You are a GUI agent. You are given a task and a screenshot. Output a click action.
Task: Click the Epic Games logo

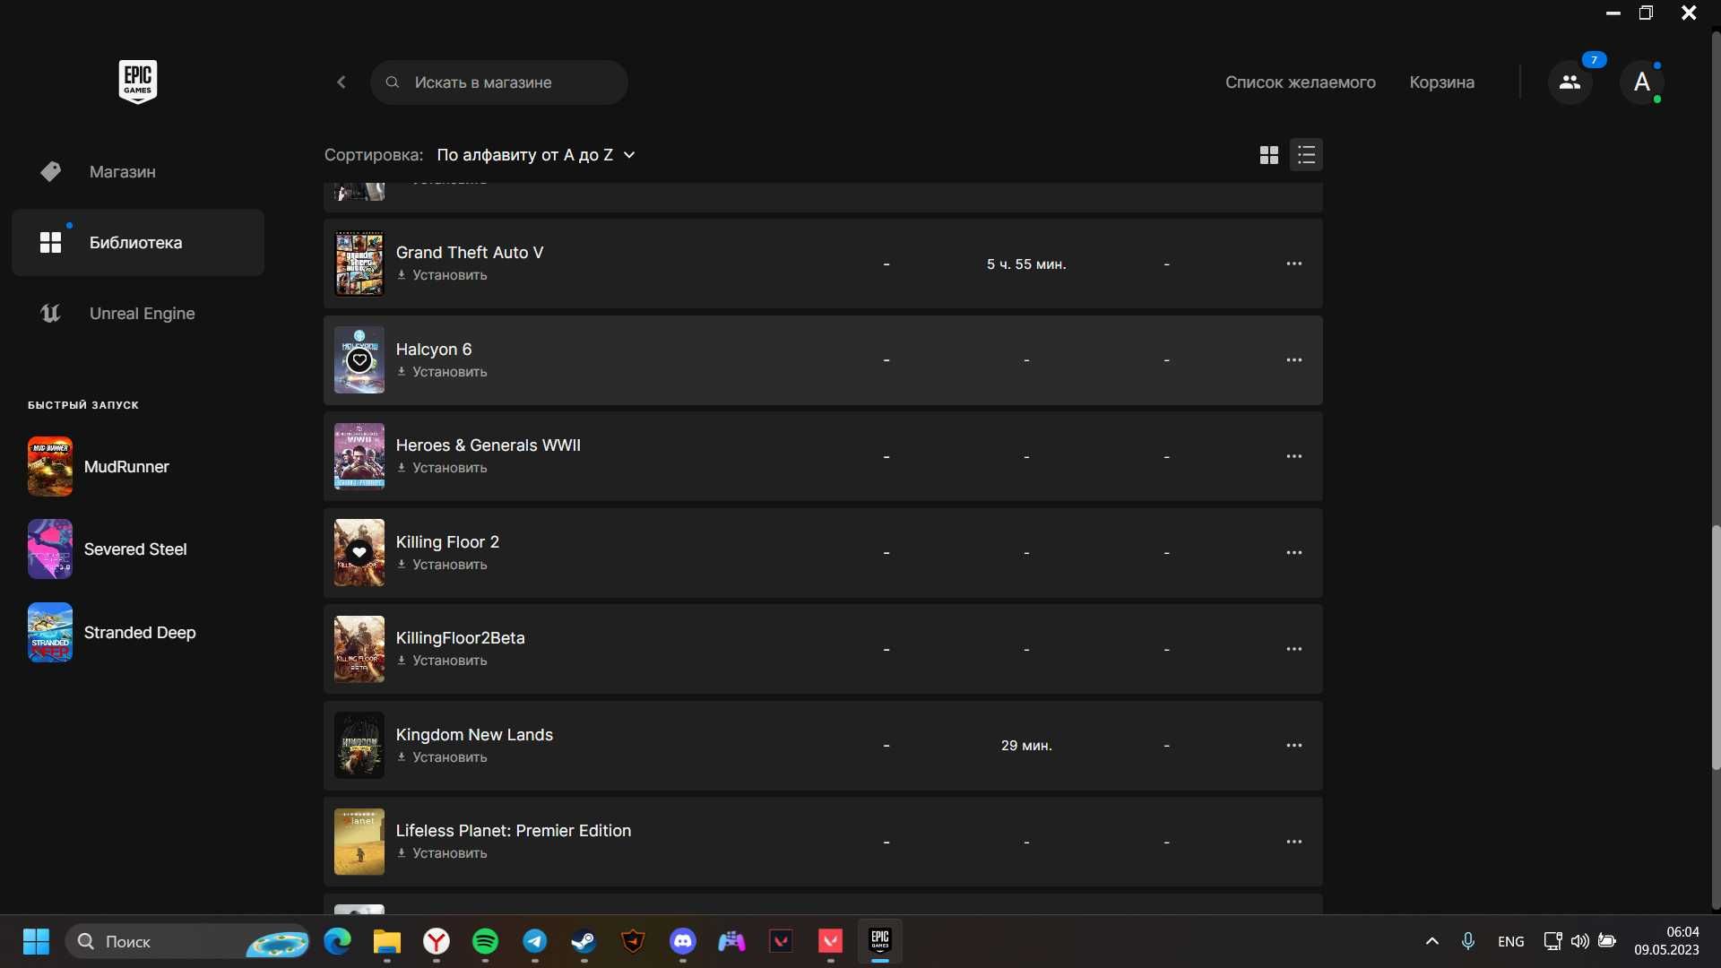[138, 82]
